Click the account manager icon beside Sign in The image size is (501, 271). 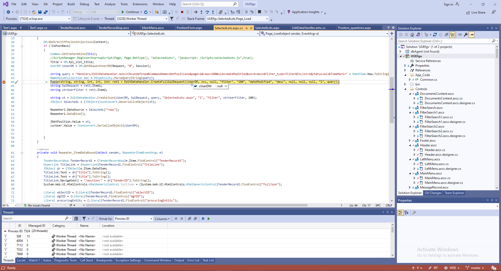(x=457, y=4)
